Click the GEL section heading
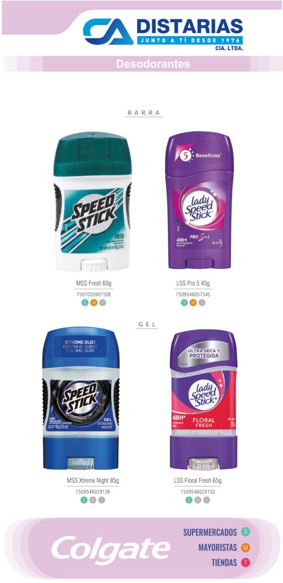 (147, 325)
